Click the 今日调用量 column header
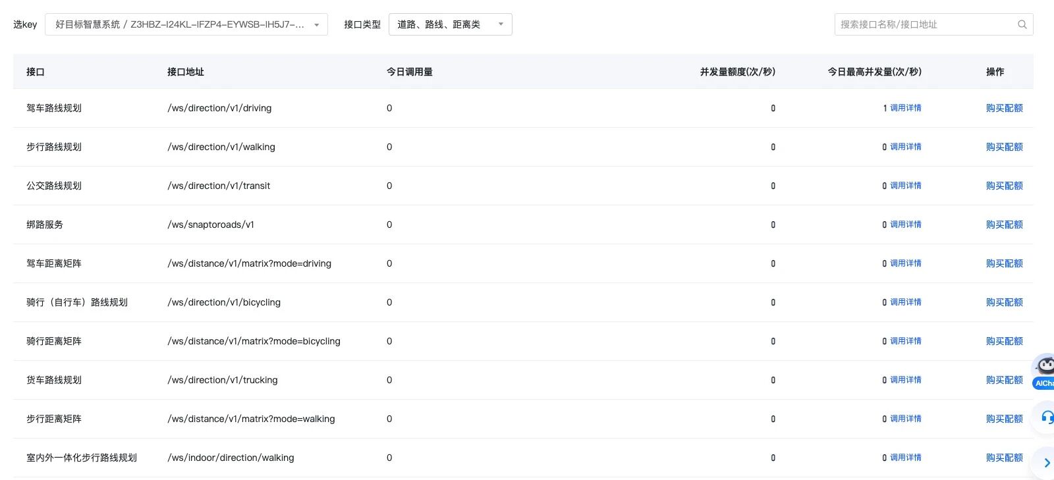The height and width of the screenshot is (480, 1054). point(410,72)
